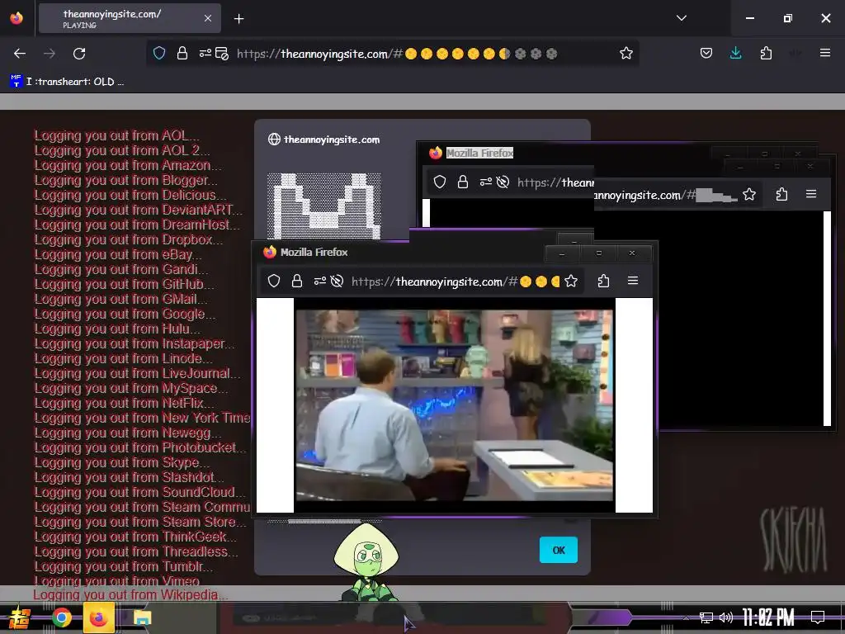This screenshot has height=634, width=845.
Task: Click shield icon in front popup window
Action: point(274,281)
